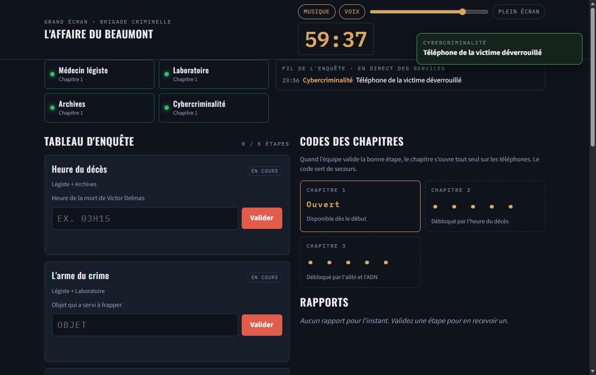Validate the L'arme du crime answer
The width and height of the screenshot is (596, 375).
262,325
